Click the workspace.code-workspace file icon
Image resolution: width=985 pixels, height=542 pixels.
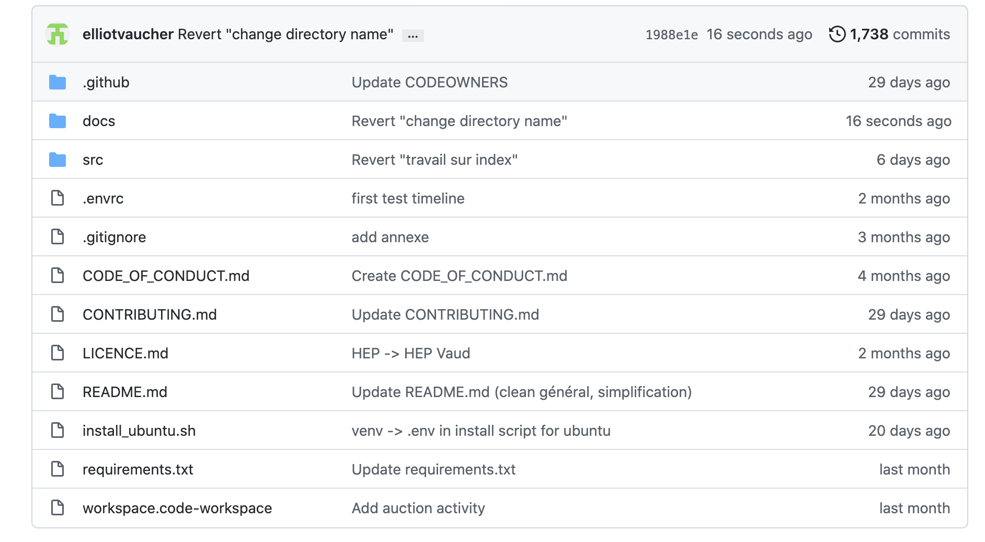[58, 508]
